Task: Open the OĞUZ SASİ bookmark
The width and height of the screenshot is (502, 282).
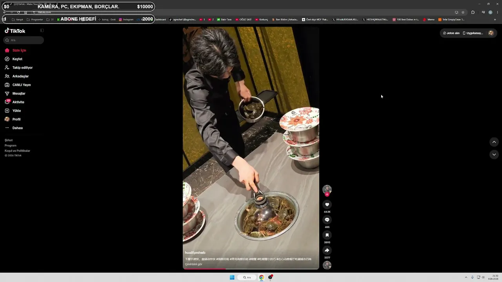Action: click(x=244, y=20)
